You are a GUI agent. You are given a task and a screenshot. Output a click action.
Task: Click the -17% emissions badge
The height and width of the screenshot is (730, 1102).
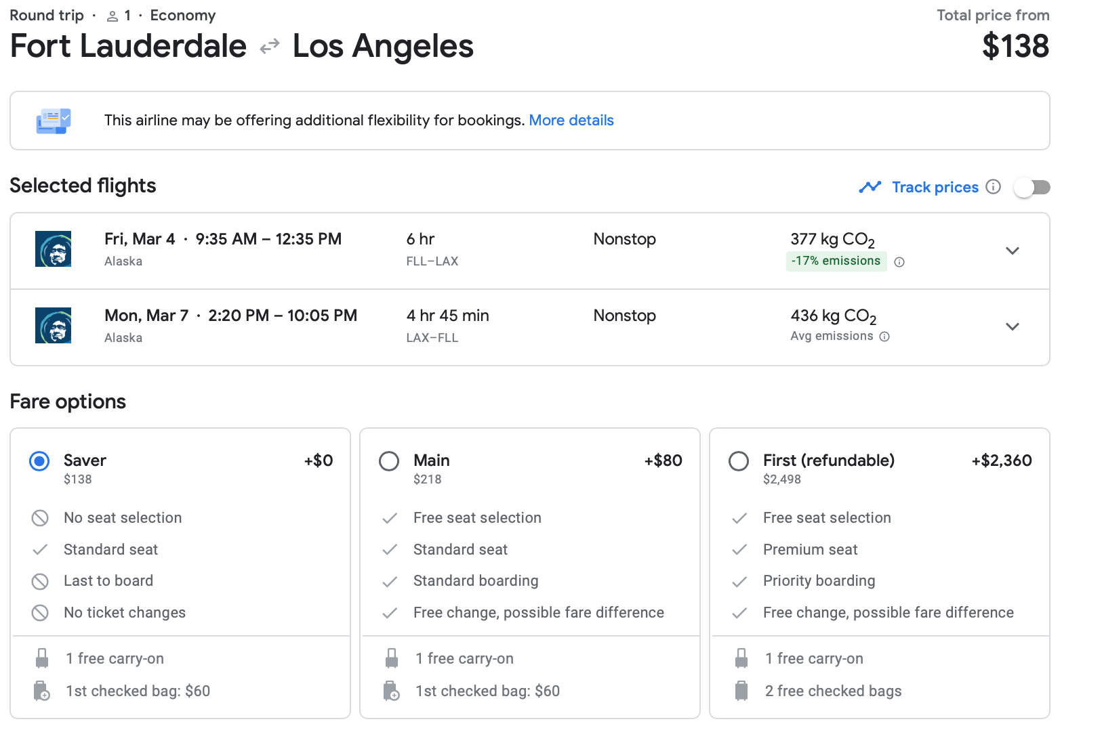pos(836,261)
